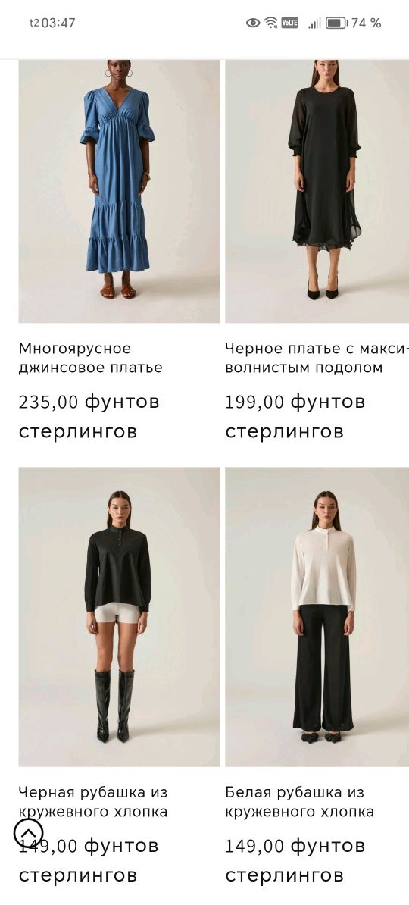
Task: Tap the cellular signal bars icon
Action: pyautogui.click(x=314, y=23)
